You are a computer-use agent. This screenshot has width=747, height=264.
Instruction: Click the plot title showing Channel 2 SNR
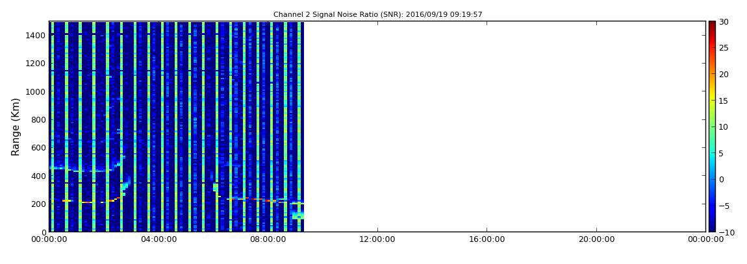[378, 14]
